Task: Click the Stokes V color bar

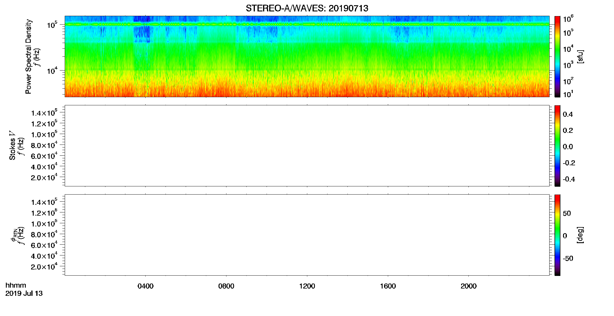Action: [557, 146]
